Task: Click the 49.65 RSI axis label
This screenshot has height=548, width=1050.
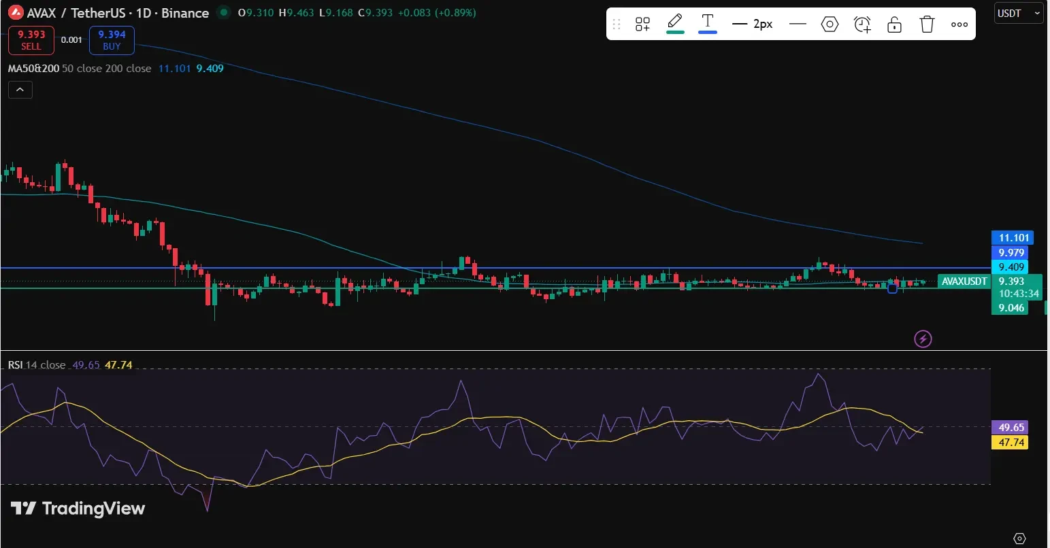Action: (1011, 428)
